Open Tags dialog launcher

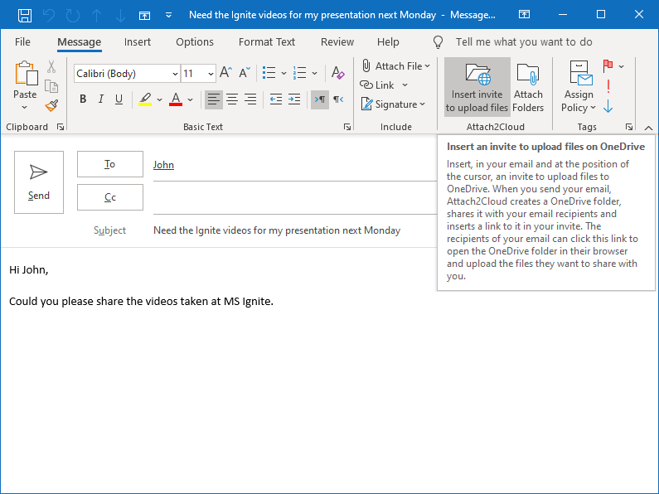[x=628, y=127]
